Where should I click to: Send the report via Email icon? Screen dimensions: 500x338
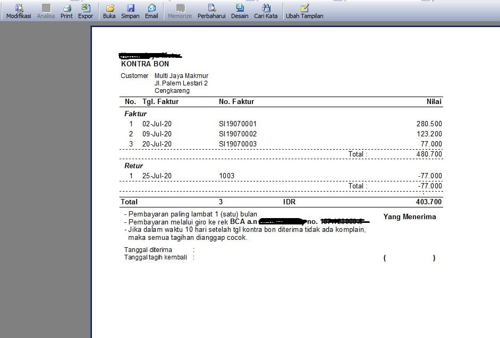click(151, 11)
